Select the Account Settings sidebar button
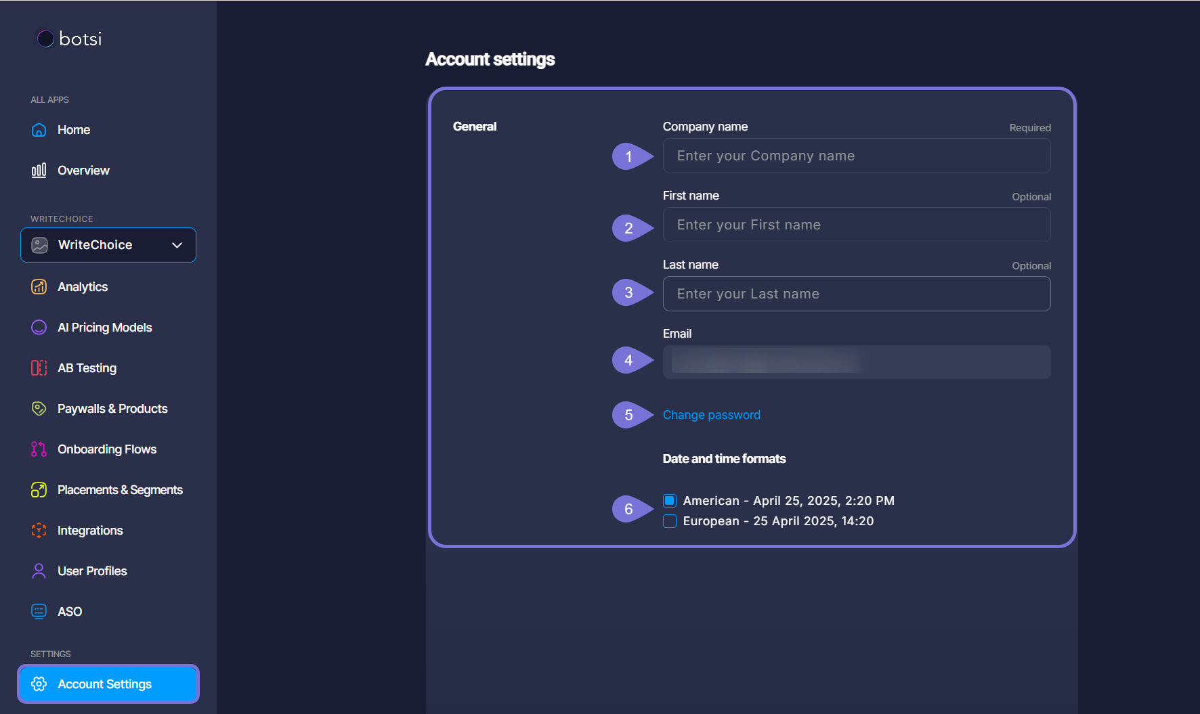 coord(108,684)
